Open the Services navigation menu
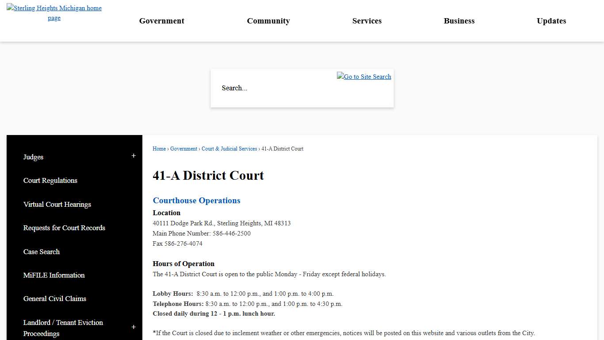The width and height of the screenshot is (604, 340). coord(367,21)
